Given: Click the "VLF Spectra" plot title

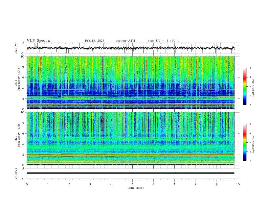Looking at the screenshot, I should click(x=38, y=41).
